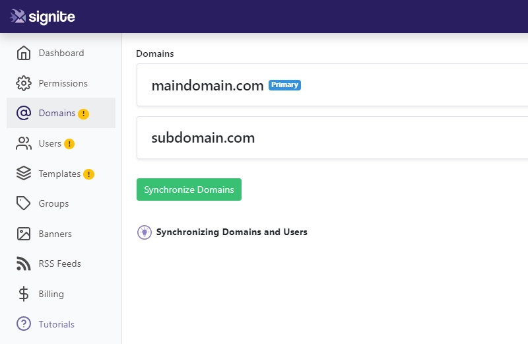The image size is (528, 344).
Task: Open Users via the people icon
Action: 24,143
